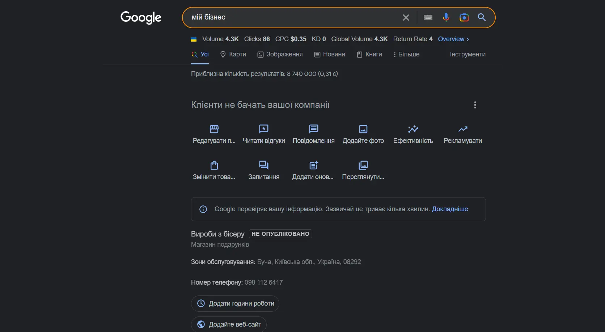Click the Повідомлення label
Screen dimensions: 605x332
click(x=314, y=141)
